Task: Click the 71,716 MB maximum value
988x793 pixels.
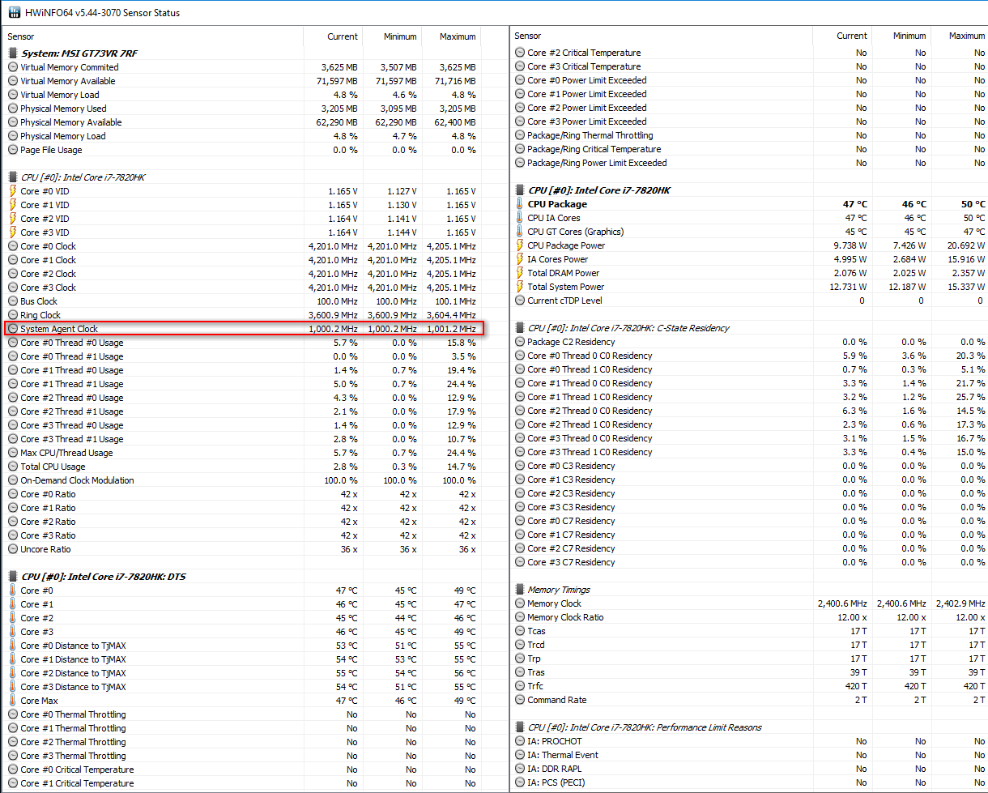Action: pyautogui.click(x=455, y=81)
